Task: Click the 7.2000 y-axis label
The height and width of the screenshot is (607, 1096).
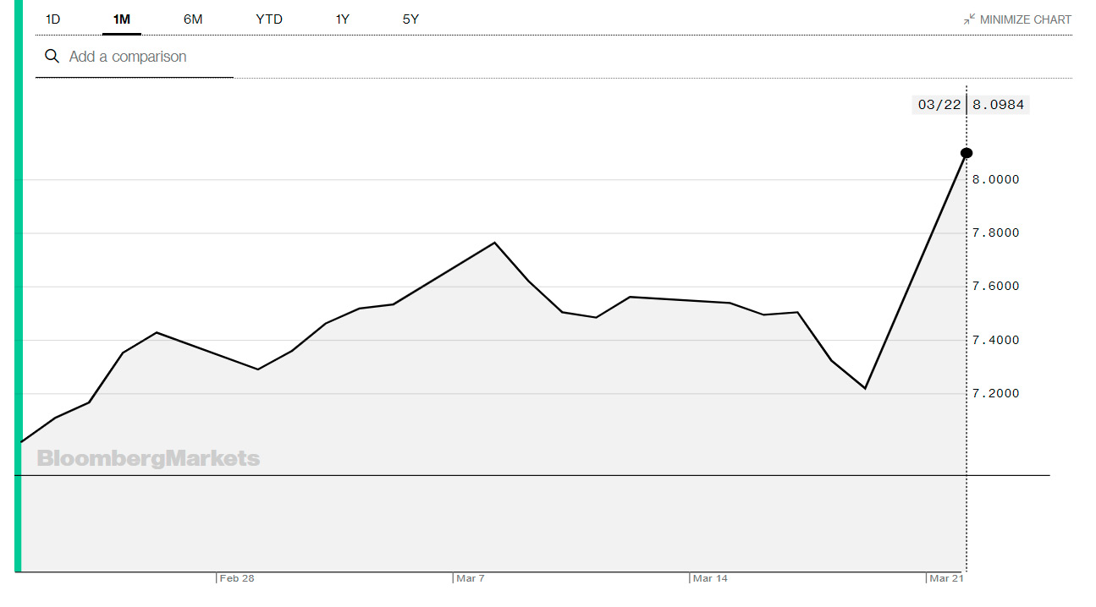Action: [996, 394]
